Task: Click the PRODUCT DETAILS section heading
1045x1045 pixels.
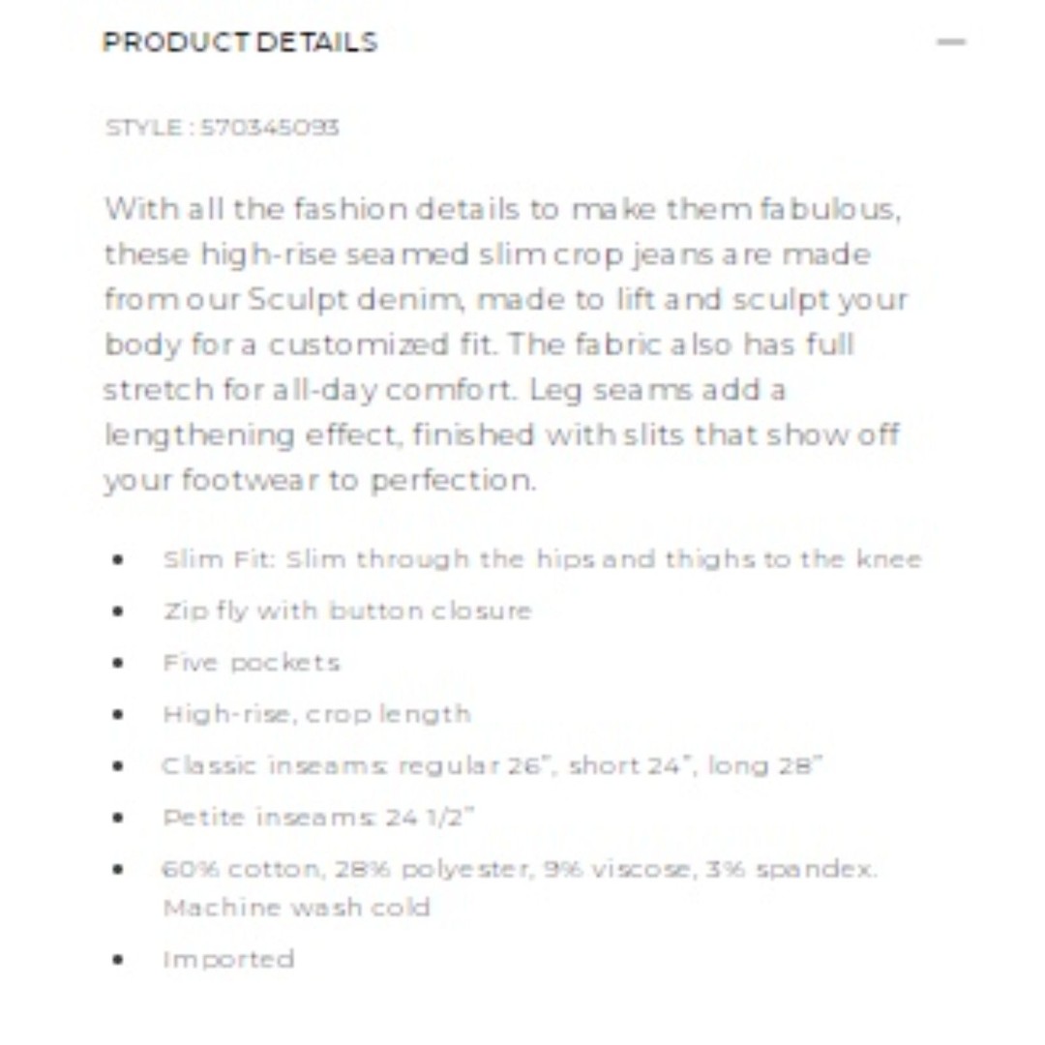Action: point(240,43)
